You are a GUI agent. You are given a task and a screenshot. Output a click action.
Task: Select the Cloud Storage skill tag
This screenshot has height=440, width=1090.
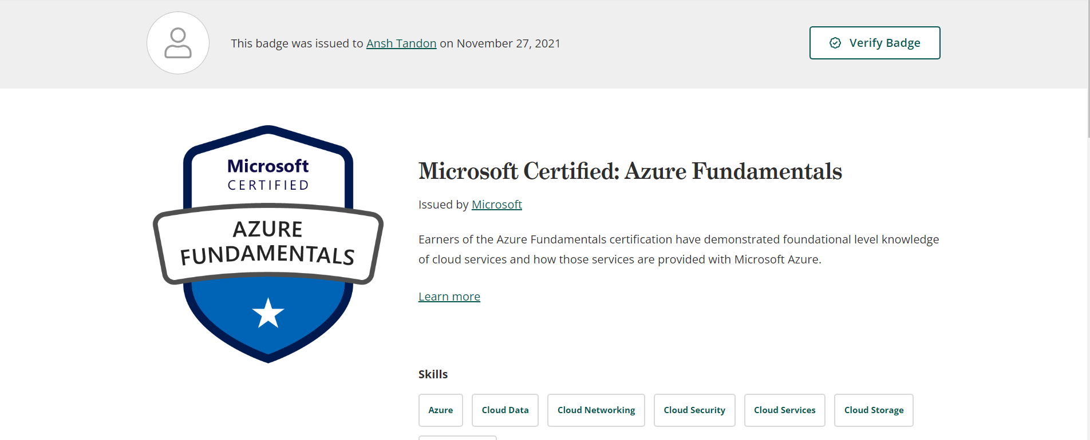[874, 410]
